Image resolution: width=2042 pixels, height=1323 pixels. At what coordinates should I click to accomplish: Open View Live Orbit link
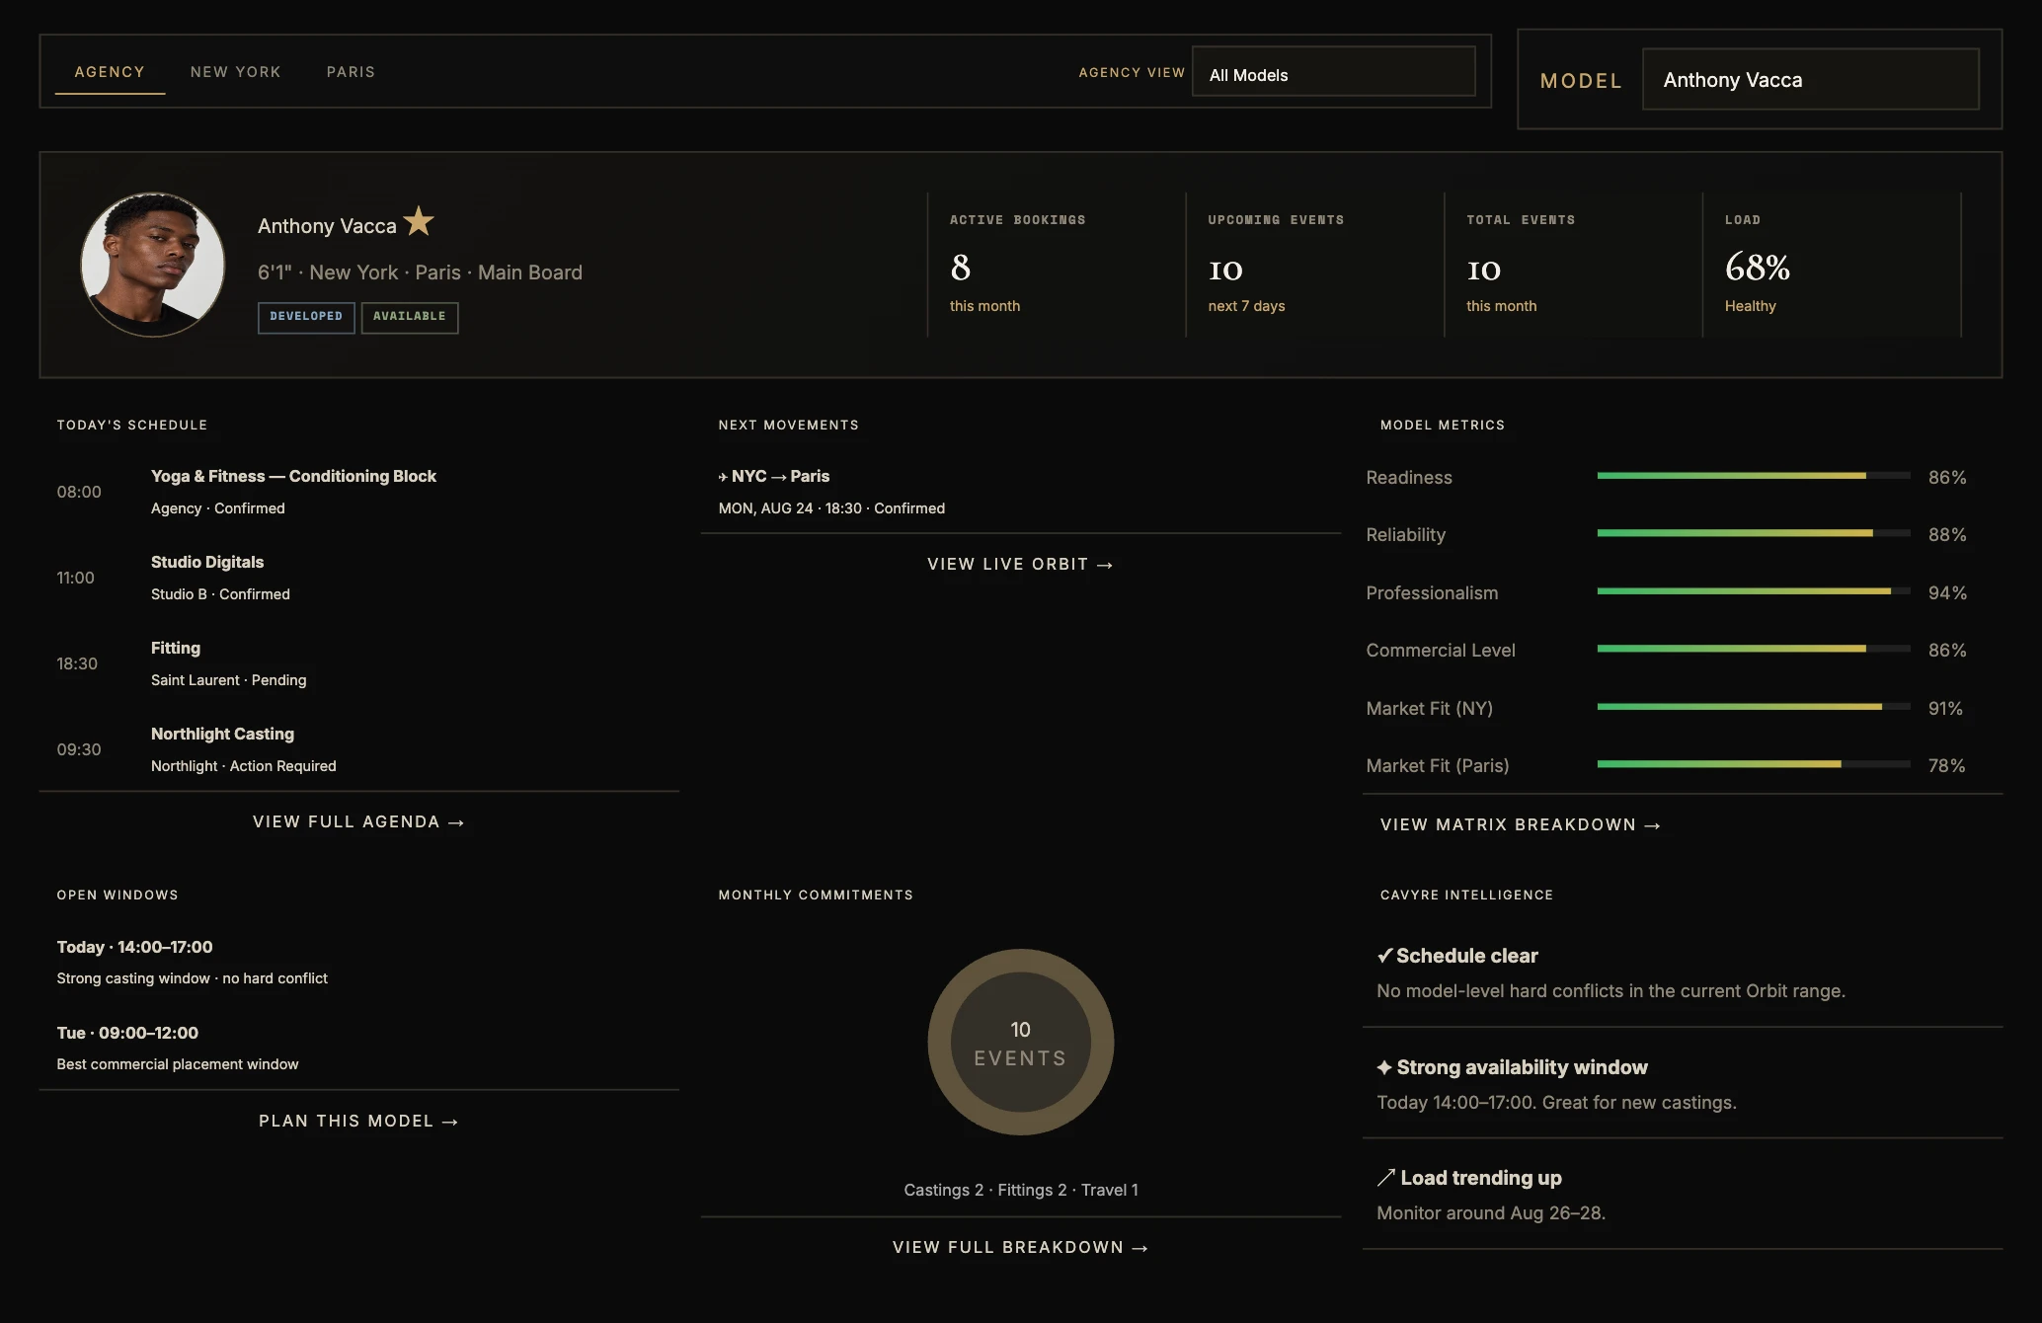1020,564
